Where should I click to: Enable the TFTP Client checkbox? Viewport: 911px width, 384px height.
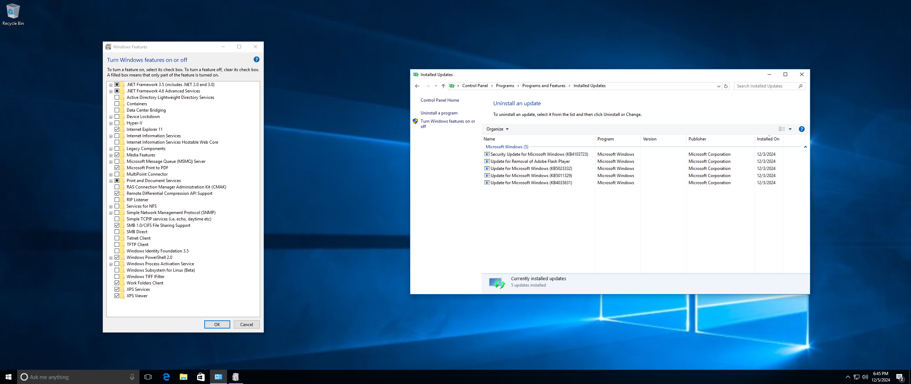117,245
